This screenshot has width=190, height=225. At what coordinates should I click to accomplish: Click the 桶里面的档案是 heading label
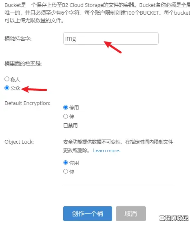click(23, 63)
